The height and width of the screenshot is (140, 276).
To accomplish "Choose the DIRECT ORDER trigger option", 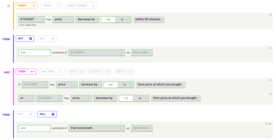I will click(81, 6).
